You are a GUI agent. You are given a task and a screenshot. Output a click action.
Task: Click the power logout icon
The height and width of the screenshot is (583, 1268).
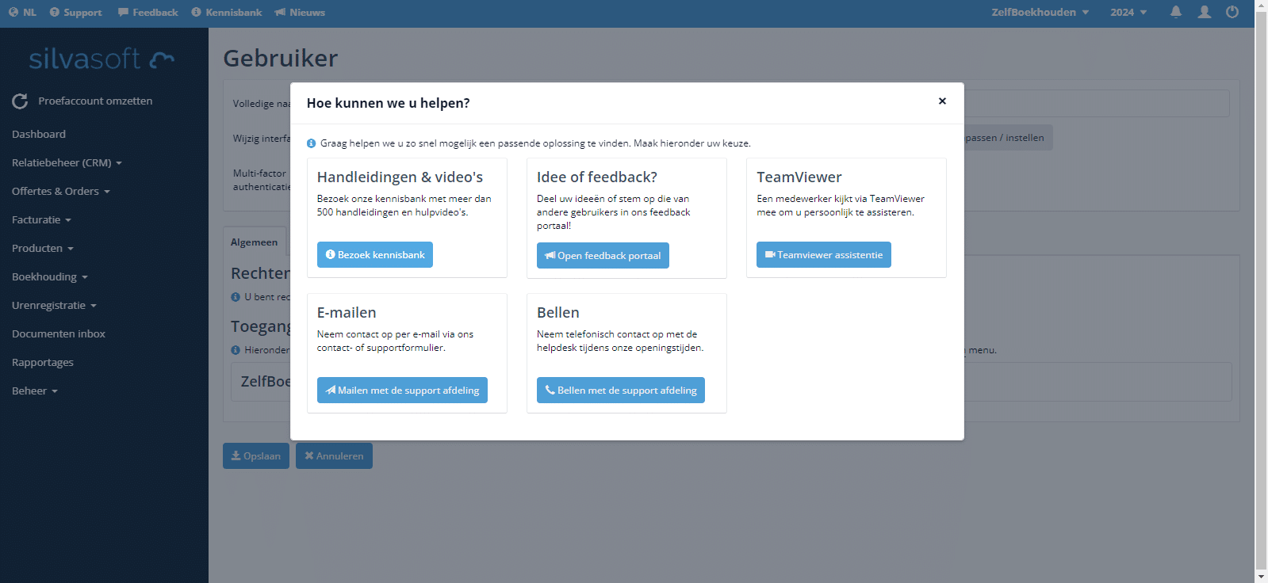pyautogui.click(x=1232, y=12)
